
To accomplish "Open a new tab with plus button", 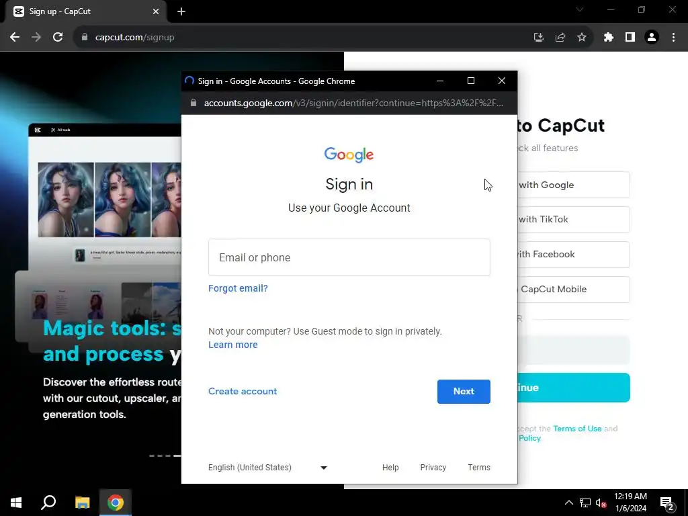I will click(x=181, y=11).
